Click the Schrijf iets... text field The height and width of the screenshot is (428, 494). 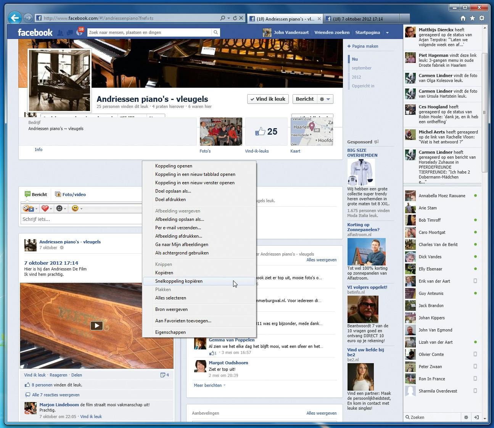[82, 219]
